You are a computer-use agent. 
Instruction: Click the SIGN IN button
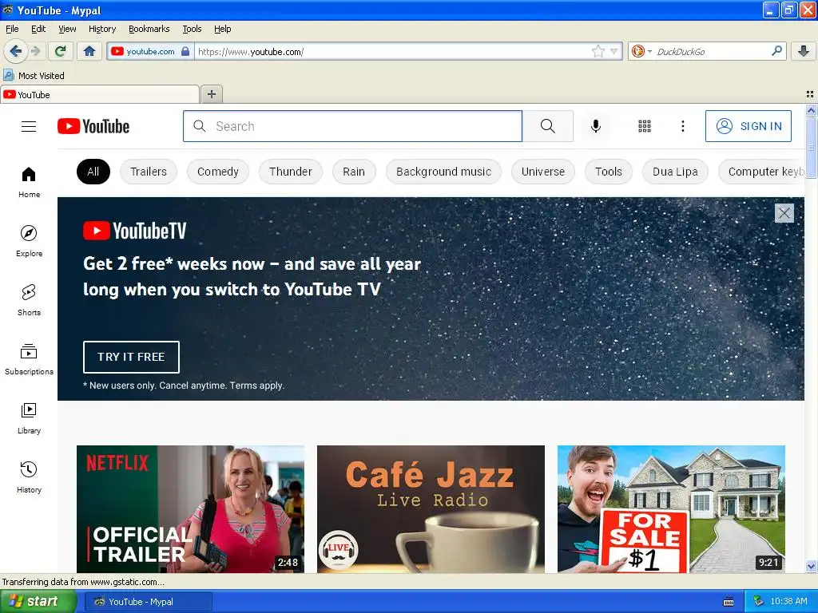(x=748, y=126)
